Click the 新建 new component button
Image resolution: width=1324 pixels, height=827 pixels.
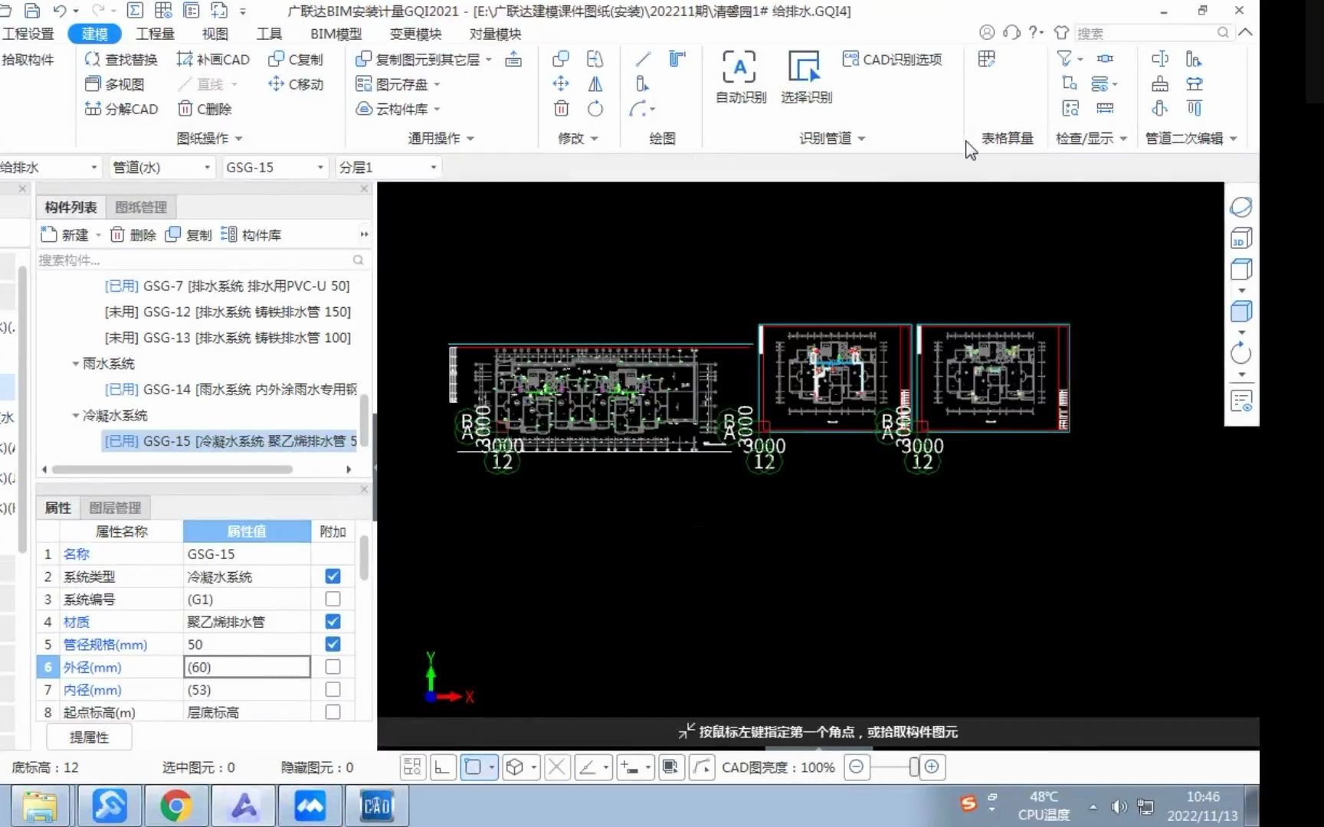point(66,235)
